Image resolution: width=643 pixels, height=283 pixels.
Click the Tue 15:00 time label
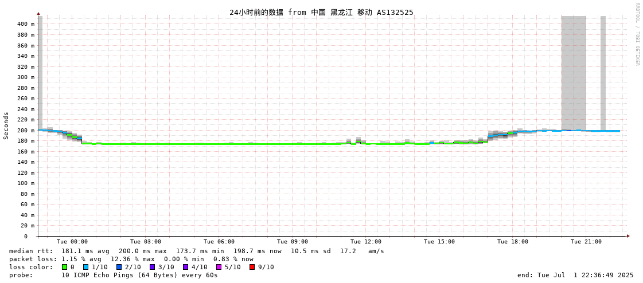439,242
